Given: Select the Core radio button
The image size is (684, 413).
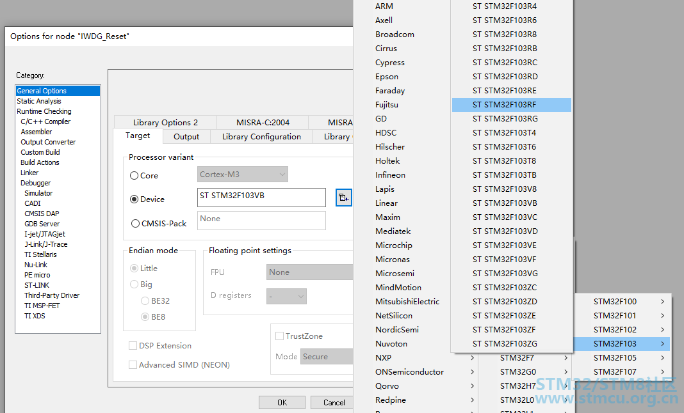Looking at the screenshot, I should (134, 176).
